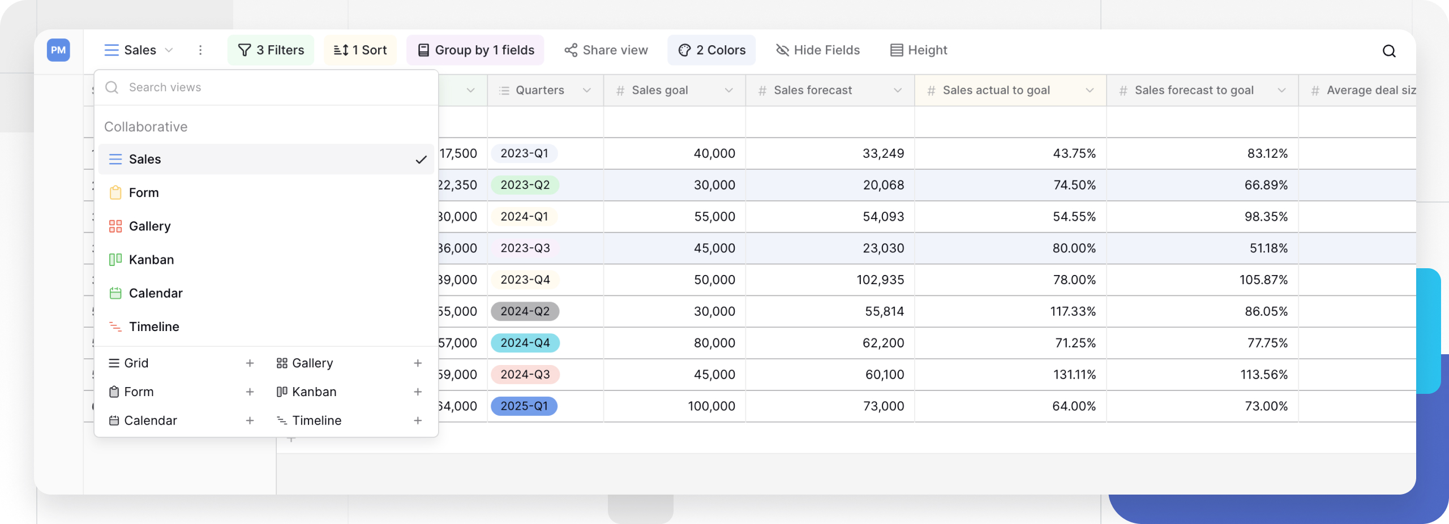Open Group by 1 fields settings

[475, 50]
